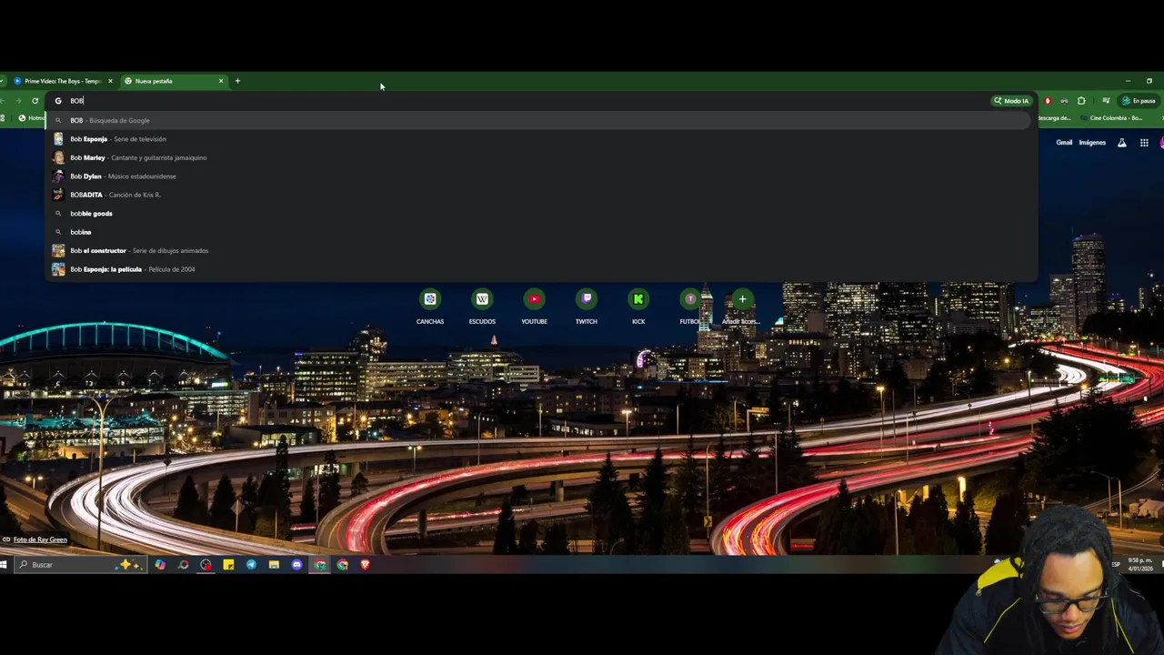This screenshot has width=1164, height=655.
Task: Open Copilot icon in taskbar
Action: 160,565
